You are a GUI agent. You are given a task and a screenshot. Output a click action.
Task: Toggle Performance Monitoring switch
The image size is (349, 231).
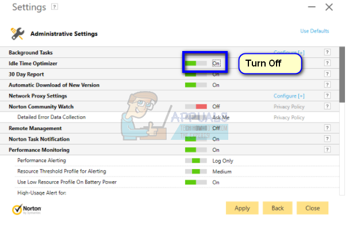(x=196, y=150)
